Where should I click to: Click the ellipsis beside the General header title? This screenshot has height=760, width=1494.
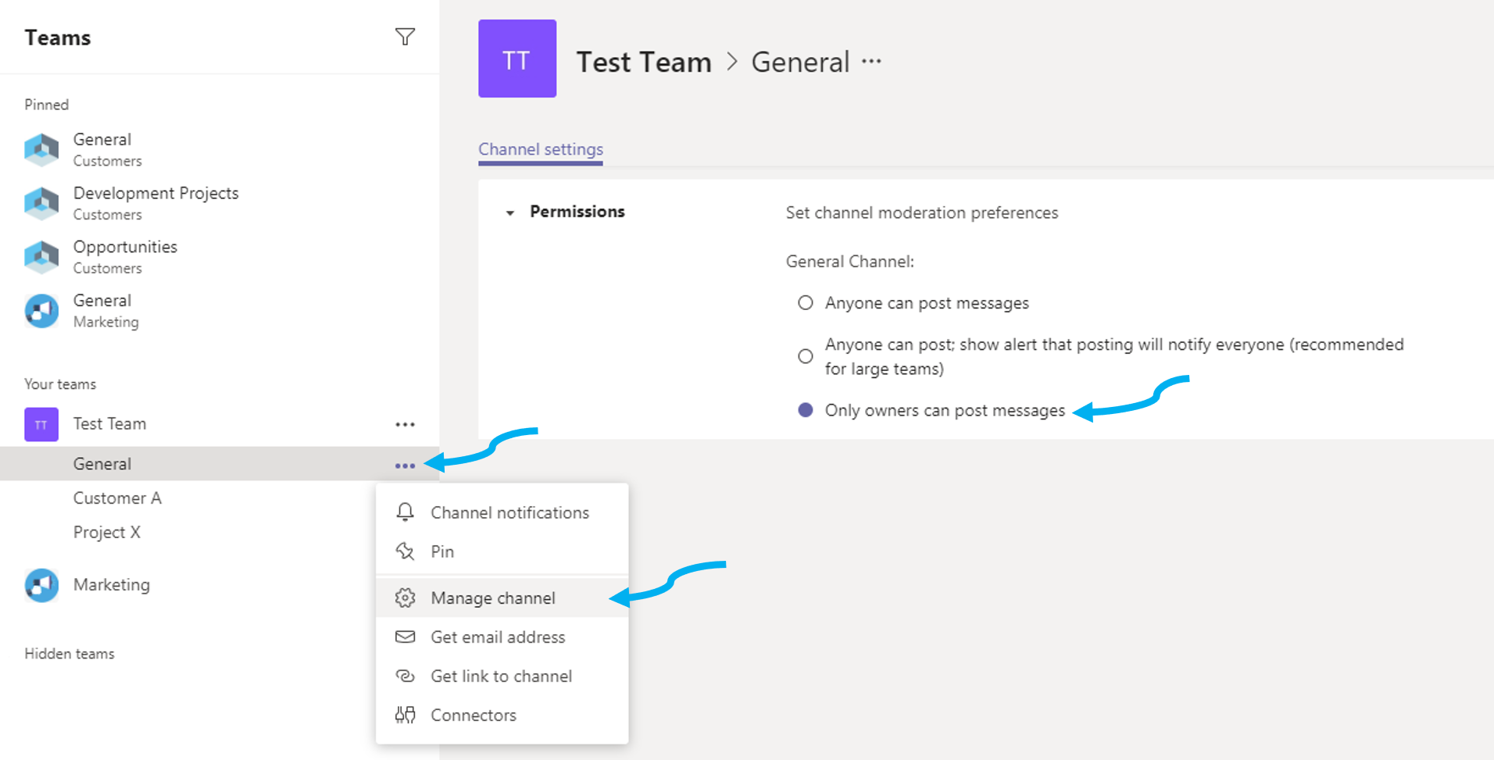coord(871,62)
